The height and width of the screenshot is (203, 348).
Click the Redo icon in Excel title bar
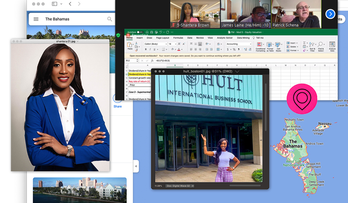tap(168, 32)
